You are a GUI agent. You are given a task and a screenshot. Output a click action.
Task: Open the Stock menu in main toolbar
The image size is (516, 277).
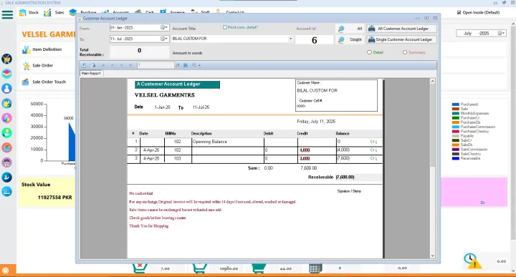point(33,12)
